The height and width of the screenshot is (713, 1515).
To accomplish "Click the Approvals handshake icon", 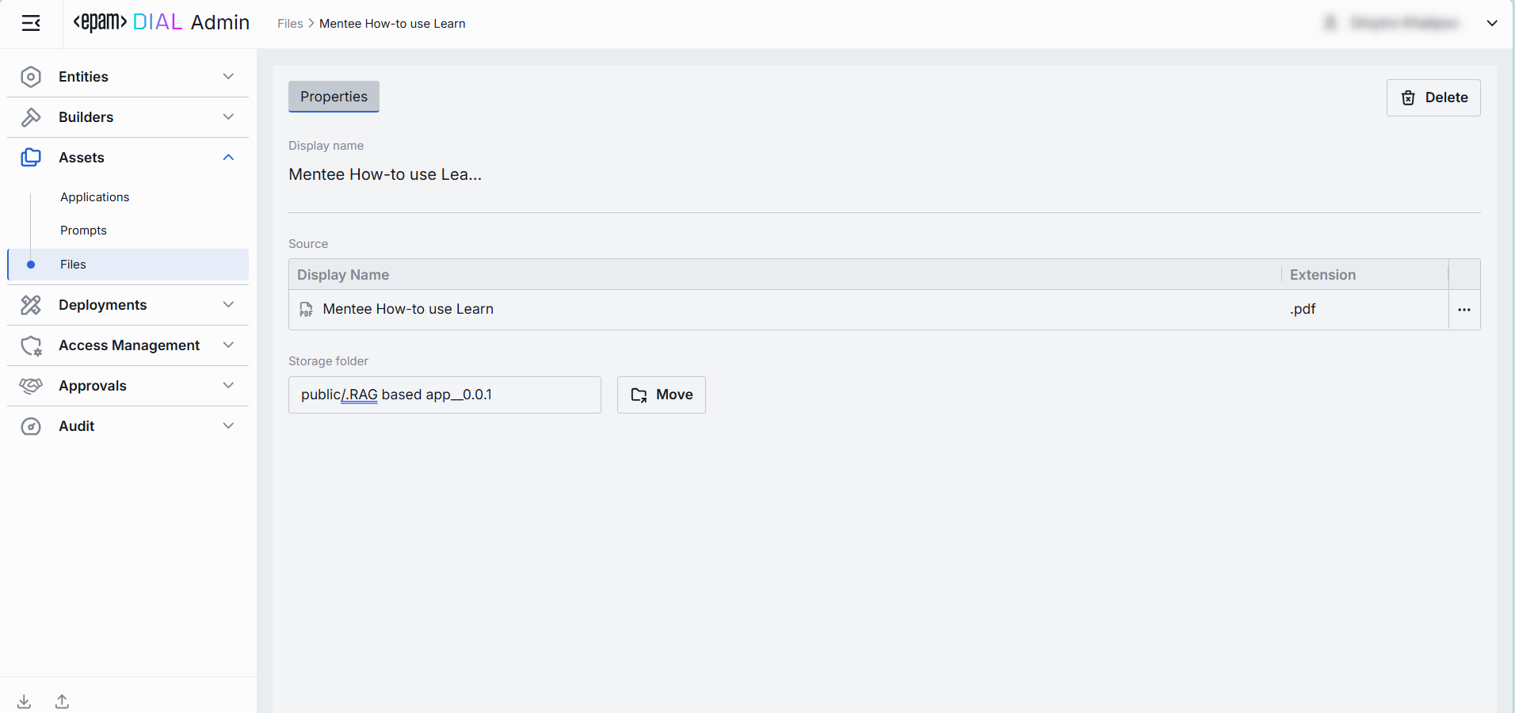I will 31,386.
